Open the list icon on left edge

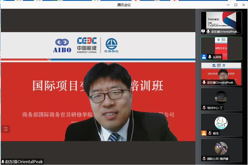coord(5,129)
